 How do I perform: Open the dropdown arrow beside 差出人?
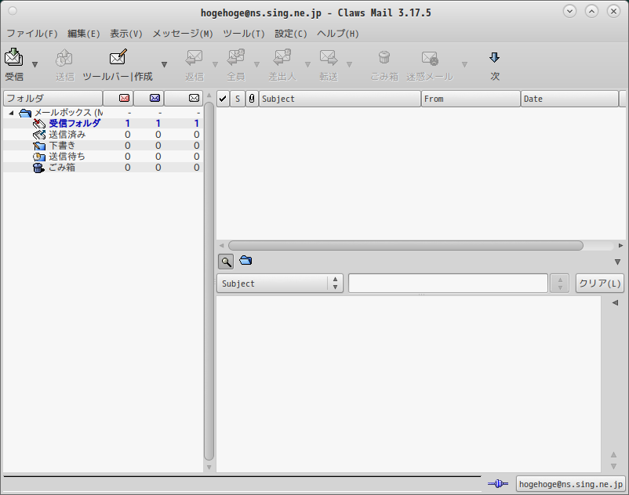pos(307,64)
